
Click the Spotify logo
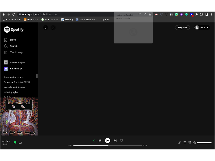(14, 30)
